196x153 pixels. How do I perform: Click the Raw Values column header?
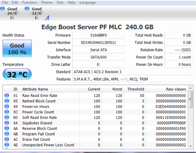pyautogui.click(x=176, y=89)
